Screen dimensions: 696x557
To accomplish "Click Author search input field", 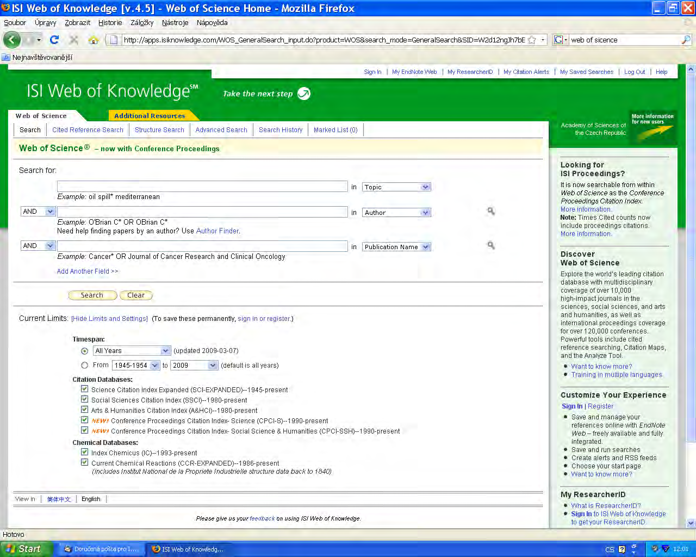I will click(x=202, y=212).
